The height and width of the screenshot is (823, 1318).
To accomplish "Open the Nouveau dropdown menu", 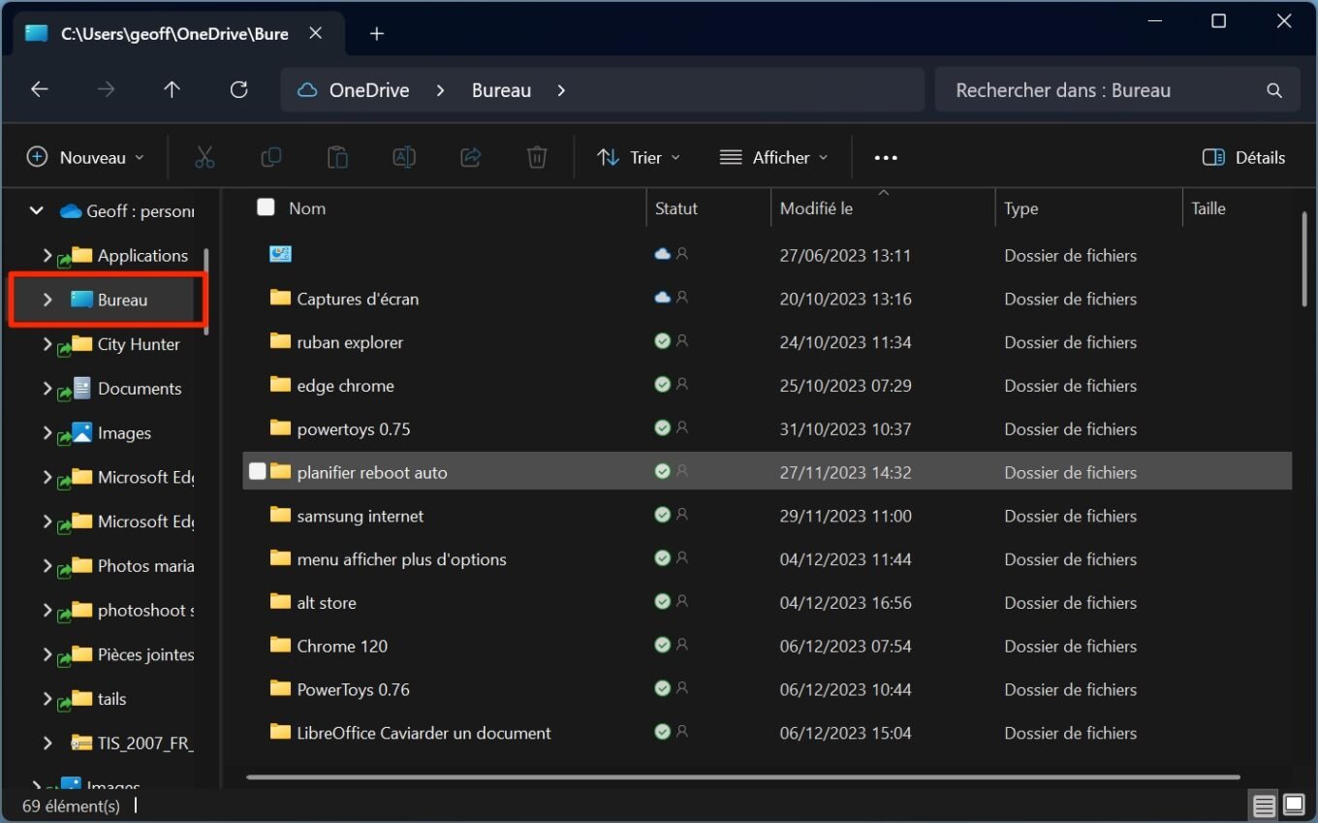I will [85, 157].
